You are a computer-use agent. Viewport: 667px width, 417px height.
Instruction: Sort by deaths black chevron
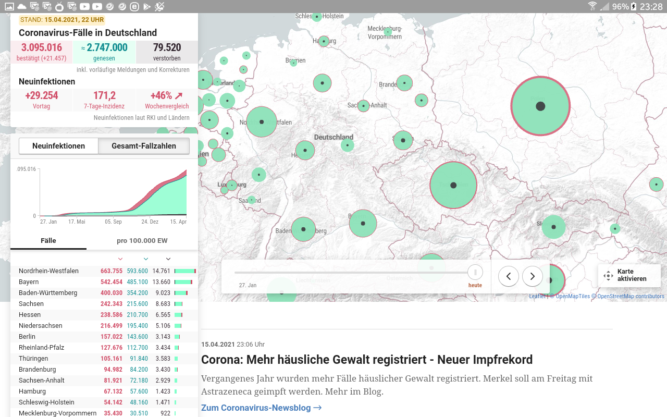(168, 259)
